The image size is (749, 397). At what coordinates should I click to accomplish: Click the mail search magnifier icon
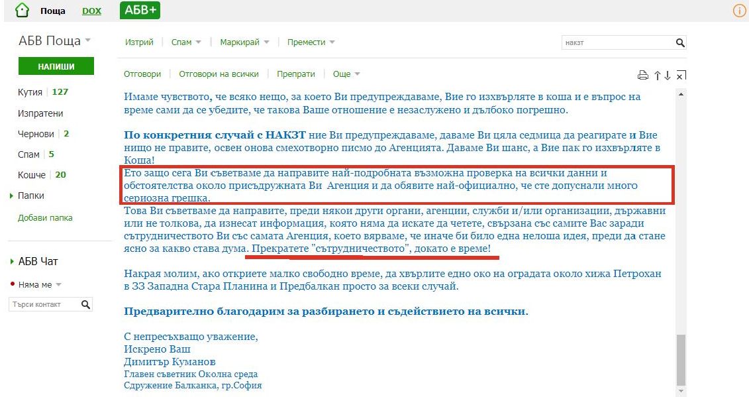679,43
